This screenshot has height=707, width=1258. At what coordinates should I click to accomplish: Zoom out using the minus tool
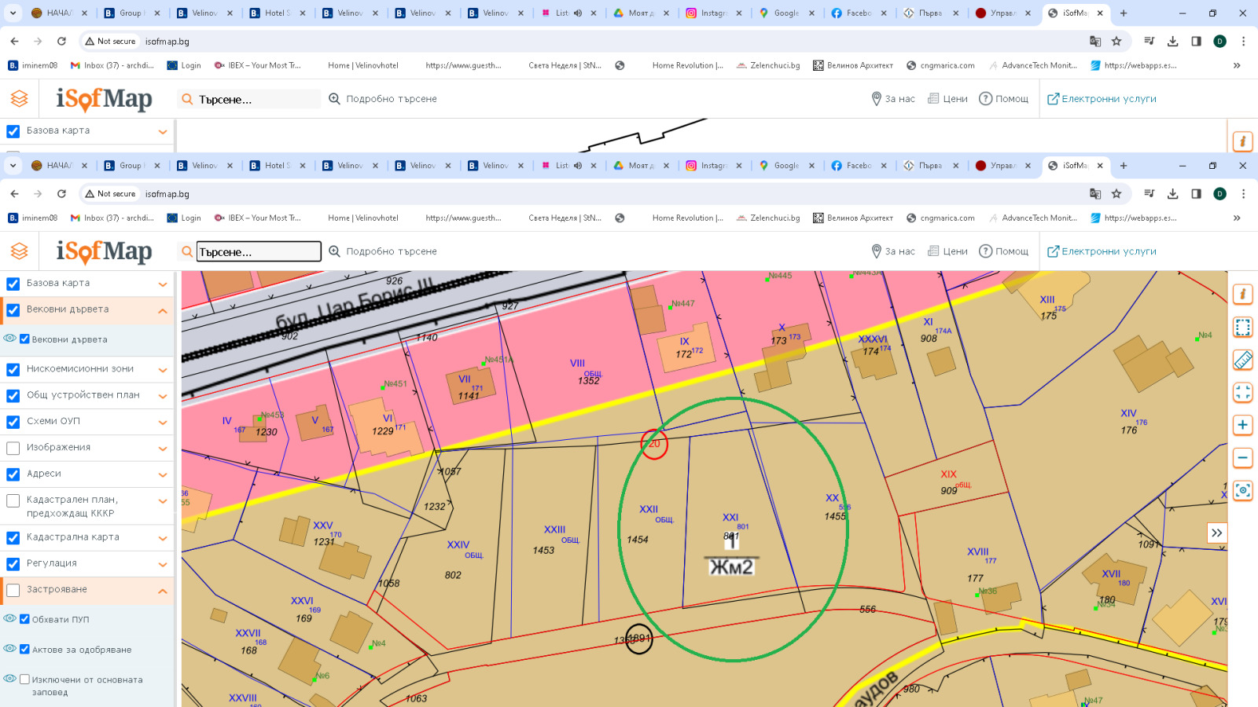(x=1242, y=456)
